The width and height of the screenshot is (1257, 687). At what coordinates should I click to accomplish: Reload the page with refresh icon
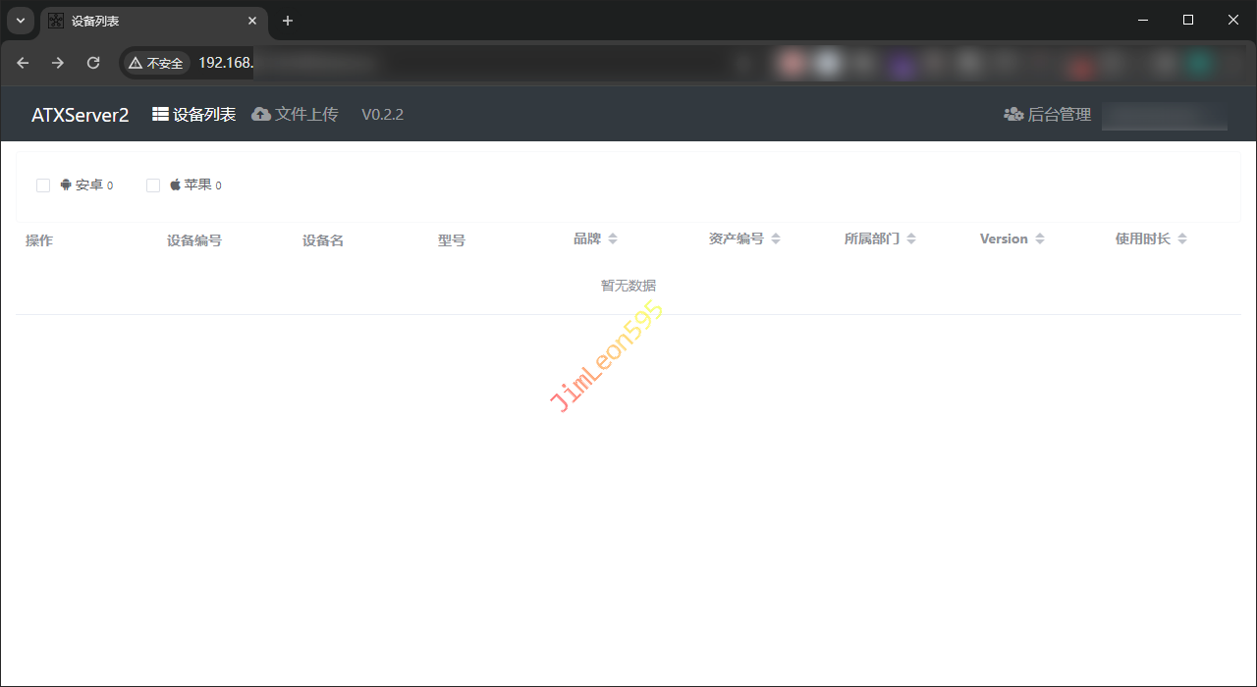pyautogui.click(x=93, y=63)
